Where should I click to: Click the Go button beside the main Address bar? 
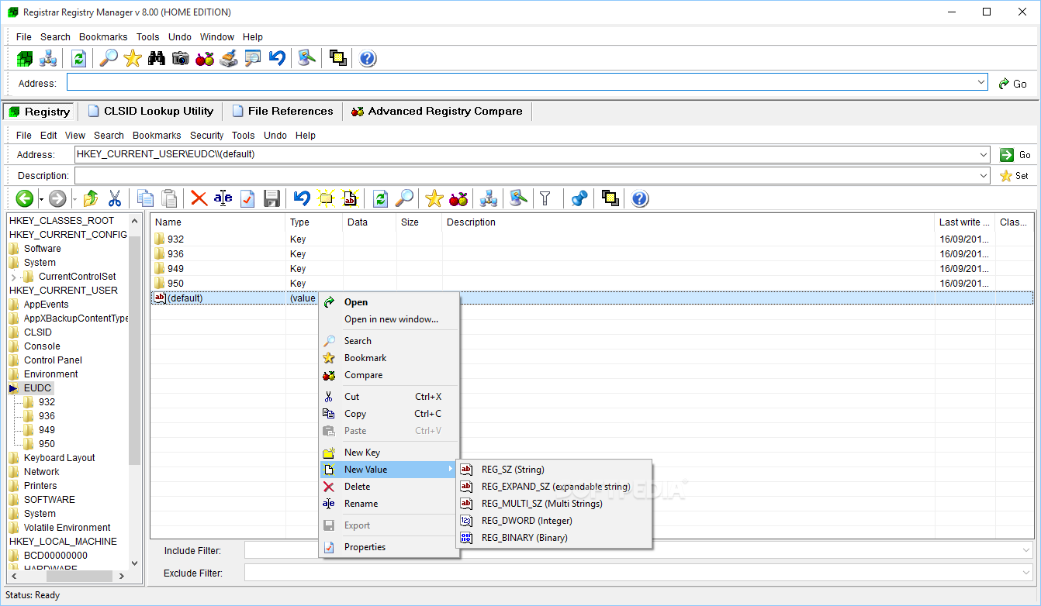coord(1012,84)
